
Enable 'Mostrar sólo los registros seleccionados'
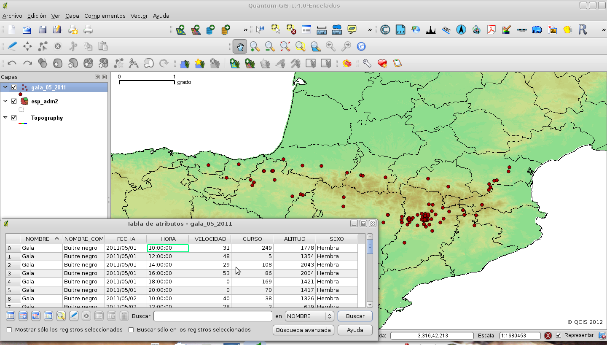click(x=9, y=330)
